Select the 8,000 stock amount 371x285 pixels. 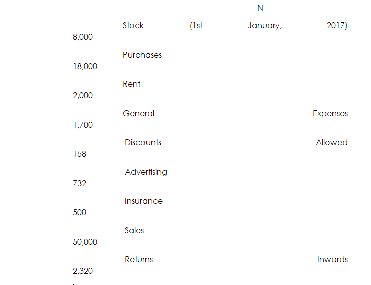pyautogui.click(x=83, y=37)
